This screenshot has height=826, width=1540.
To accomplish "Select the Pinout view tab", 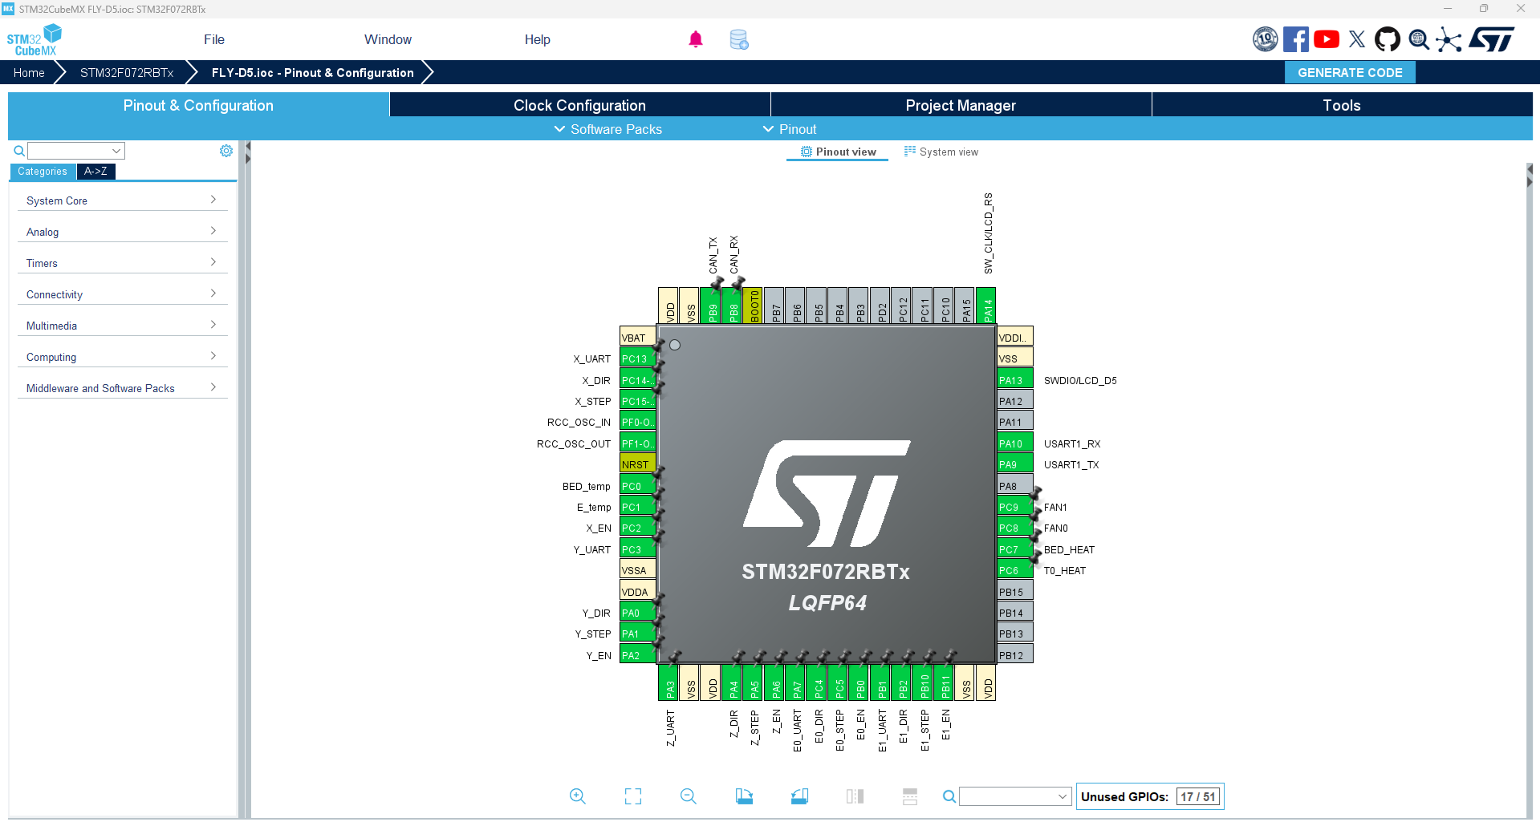I will click(838, 152).
